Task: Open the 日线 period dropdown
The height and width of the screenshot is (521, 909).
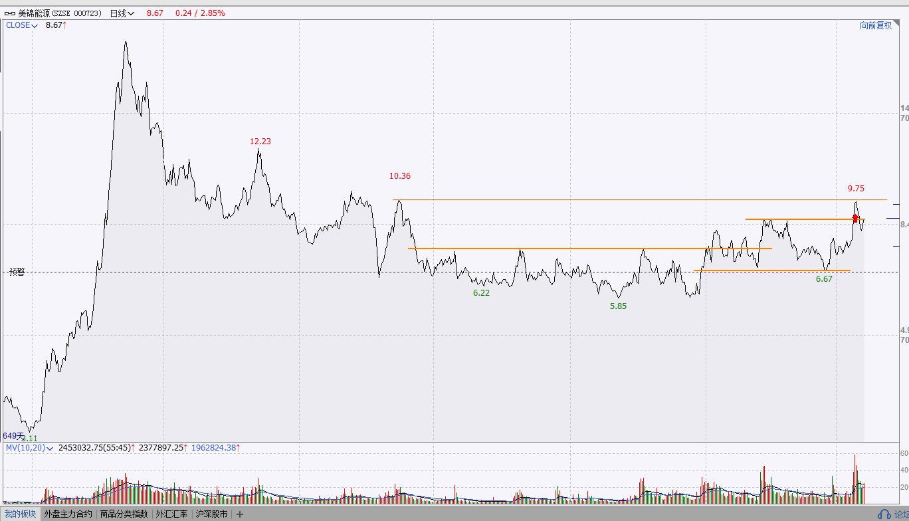Action: pos(122,13)
